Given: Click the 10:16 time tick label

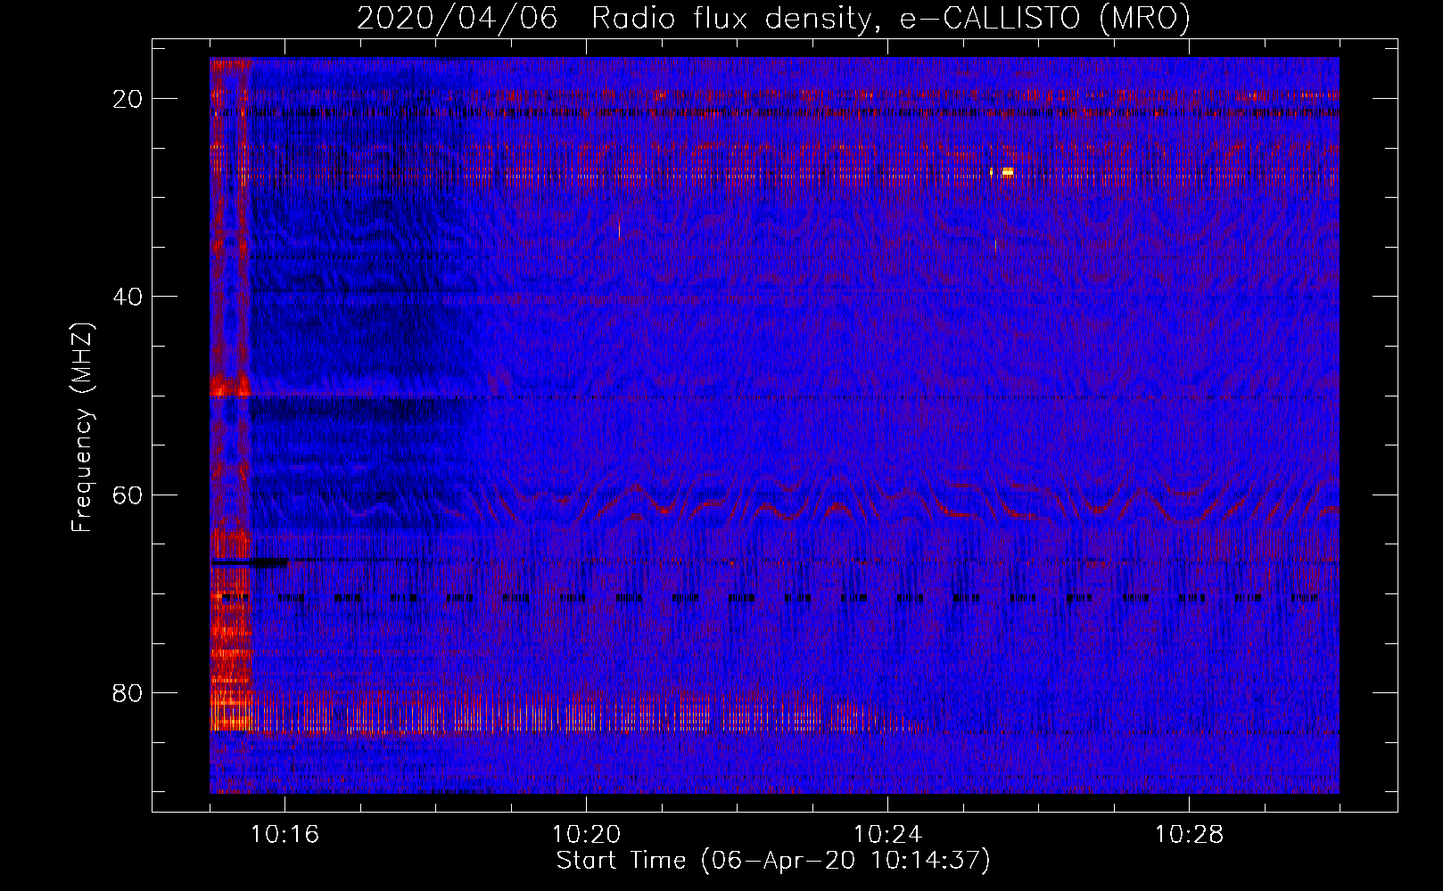Looking at the screenshot, I should (x=284, y=835).
